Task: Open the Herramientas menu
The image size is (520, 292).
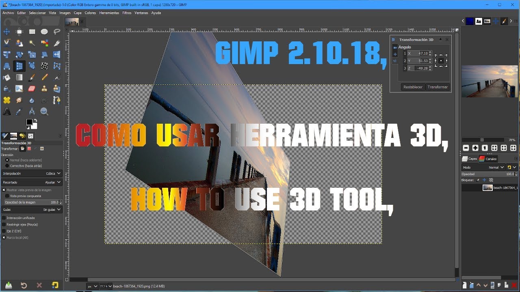Action: [109, 13]
